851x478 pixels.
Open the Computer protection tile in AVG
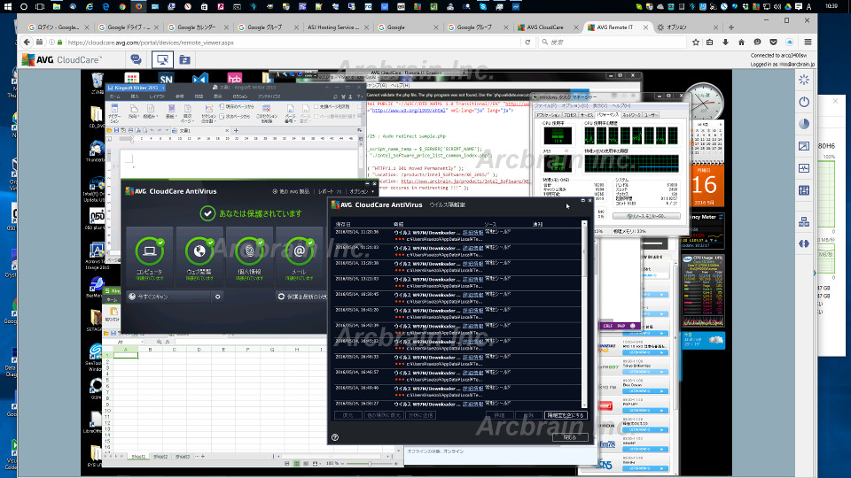pos(149,257)
